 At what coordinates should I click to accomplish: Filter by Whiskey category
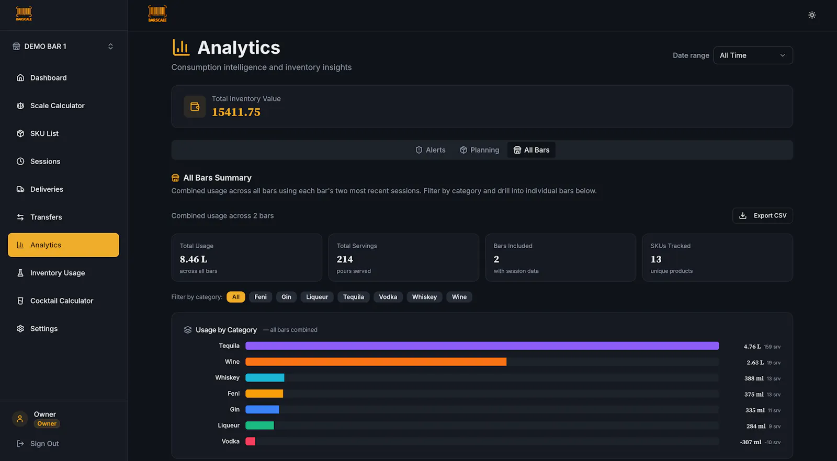click(424, 297)
